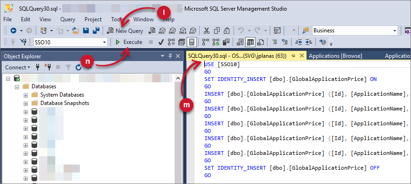Pin the SQLQuery30.sql tab
This screenshot has height=184, width=411.
coord(294,56)
